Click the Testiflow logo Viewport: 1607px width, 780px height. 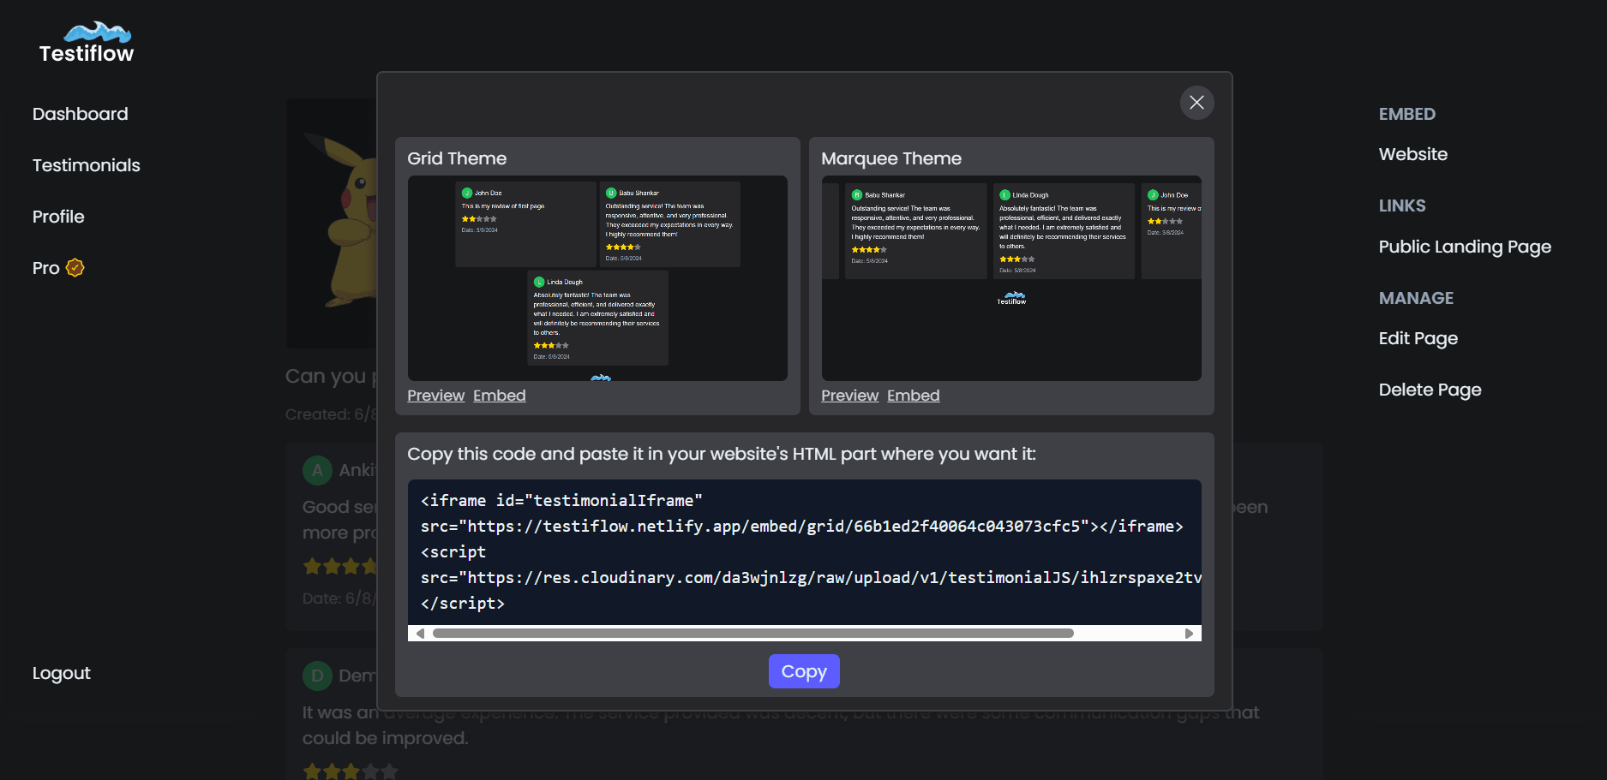click(87, 43)
